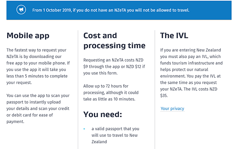This screenshot has height=149, width=237.
Task: Click the megaphone announcement icon
Action: tap(21, 10)
